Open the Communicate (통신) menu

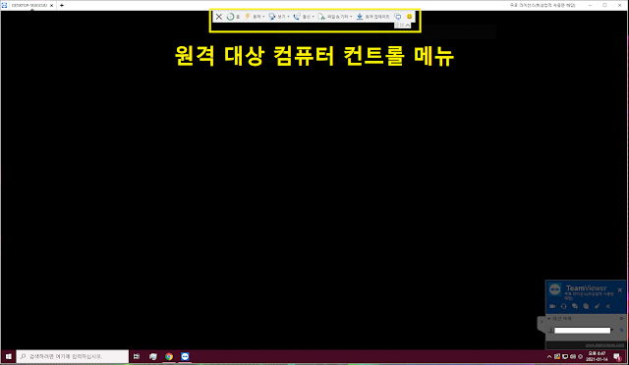point(304,17)
